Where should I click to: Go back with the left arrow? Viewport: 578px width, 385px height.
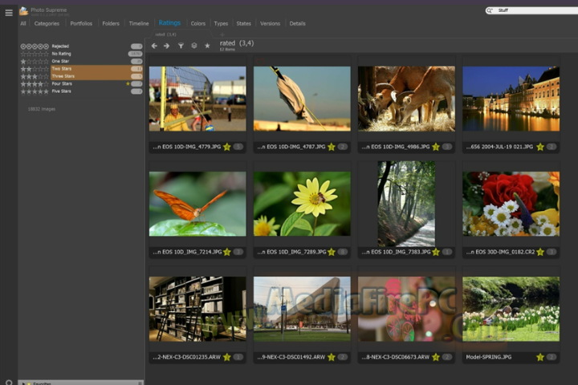click(154, 46)
